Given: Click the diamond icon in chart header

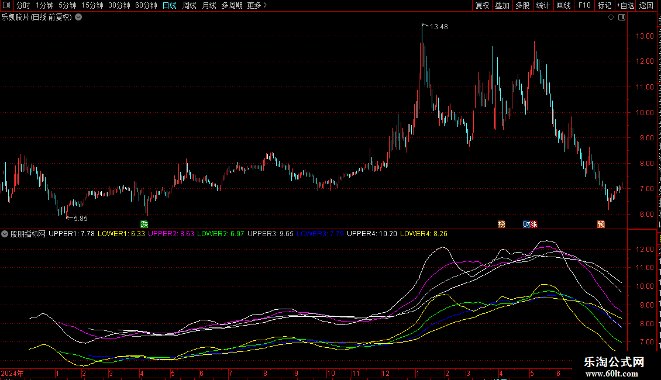Looking at the screenshot, I should coord(611,18).
